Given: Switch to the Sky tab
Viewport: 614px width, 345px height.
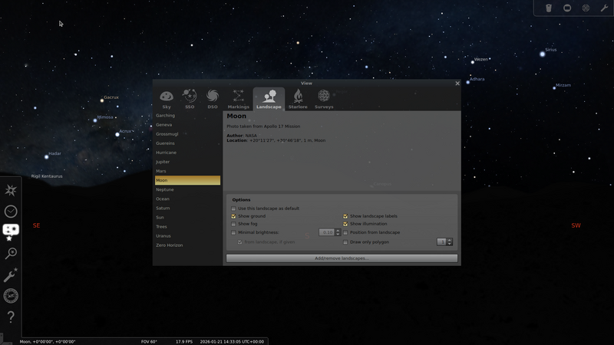Looking at the screenshot, I should 167,99.
